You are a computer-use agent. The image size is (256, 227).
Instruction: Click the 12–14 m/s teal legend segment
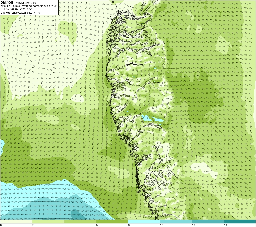coord(208,221)
